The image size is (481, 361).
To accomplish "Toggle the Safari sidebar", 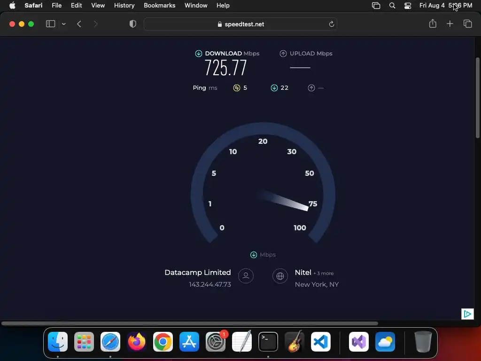I will 50,24.
